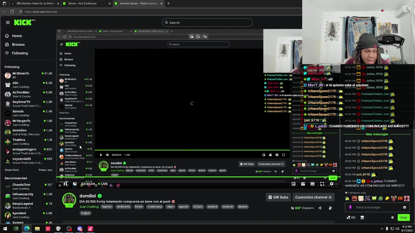Enter fullscreen on the video player
The height and width of the screenshot is (233, 415).
(322, 184)
